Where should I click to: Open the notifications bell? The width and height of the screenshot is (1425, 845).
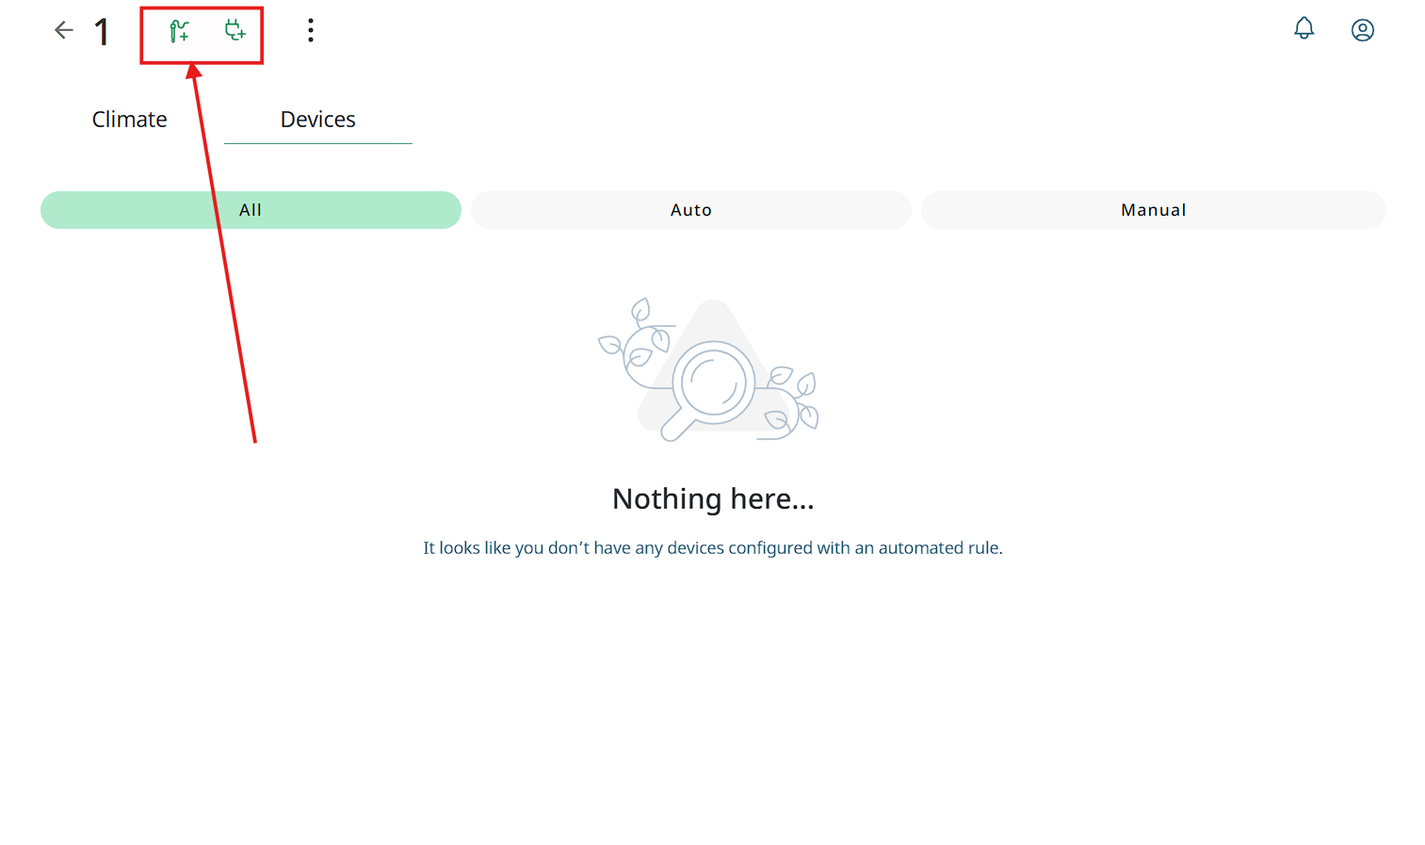(x=1304, y=29)
